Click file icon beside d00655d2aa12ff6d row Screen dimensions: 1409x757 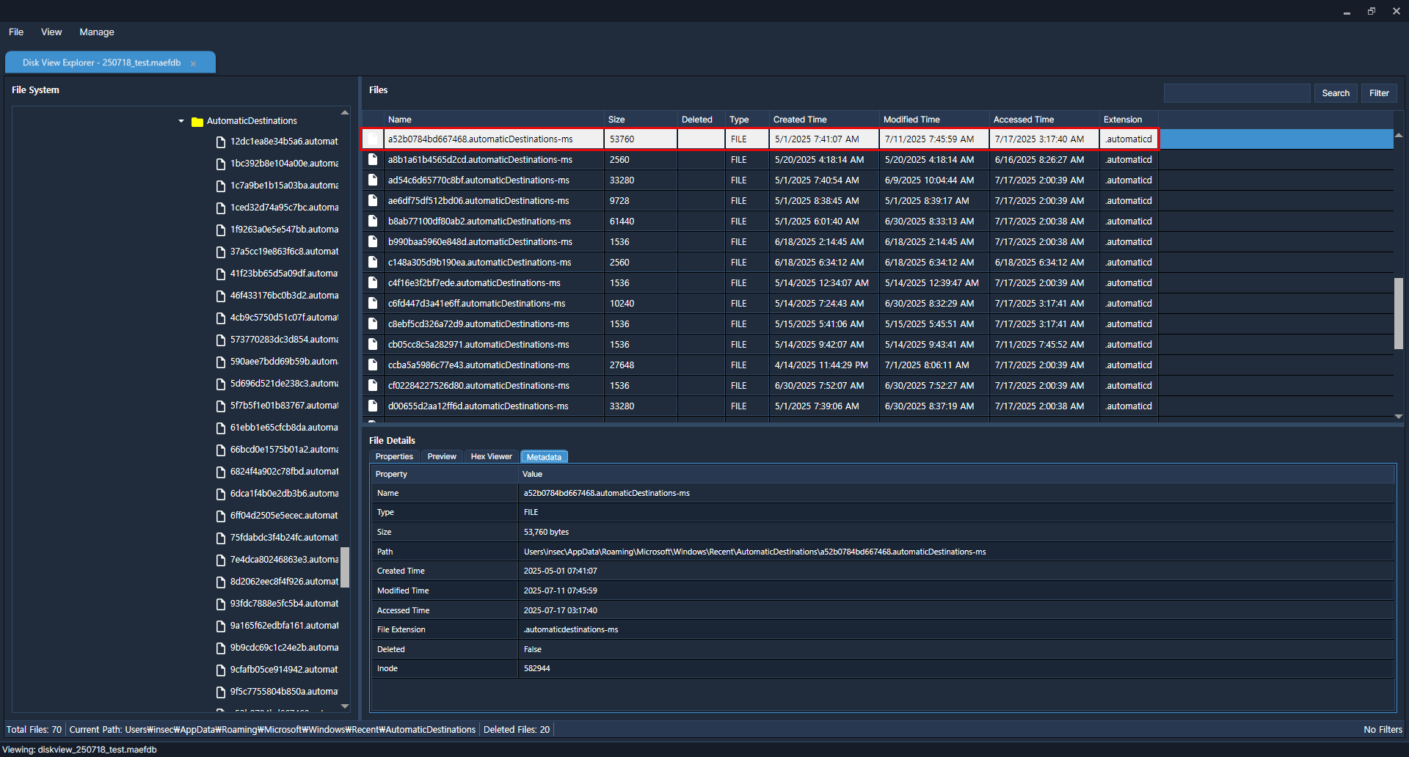coord(373,406)
